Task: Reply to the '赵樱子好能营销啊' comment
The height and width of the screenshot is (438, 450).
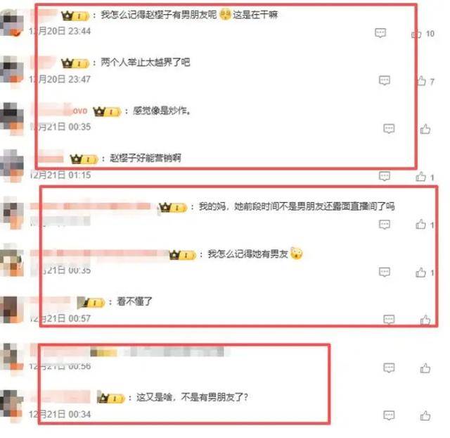Action: (x=385, y=176)
